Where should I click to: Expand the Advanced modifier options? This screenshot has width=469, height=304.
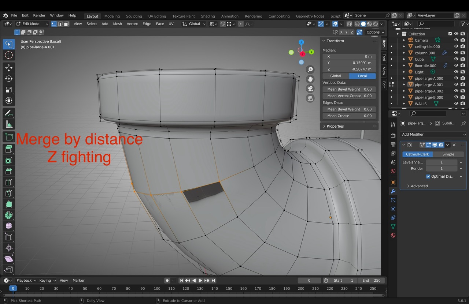419,186
